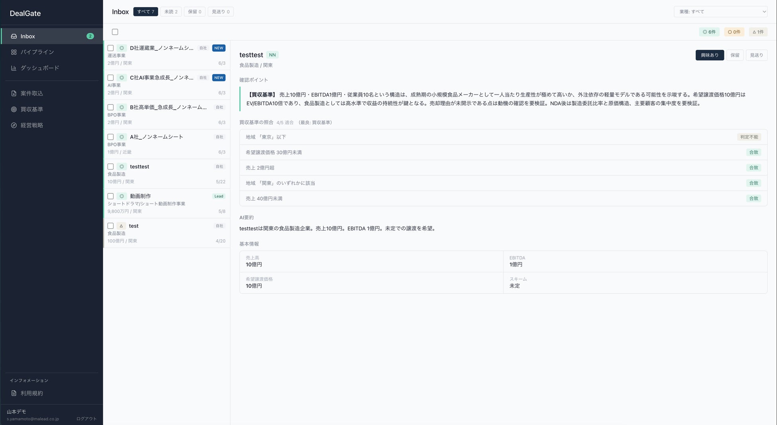This screenshot has width=777, height=425.
Task: Click the 案件取込 document icon
Action: point(14,93)
